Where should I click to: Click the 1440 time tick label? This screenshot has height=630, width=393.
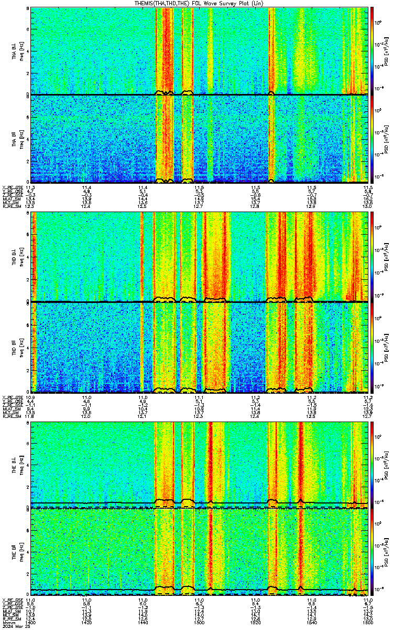(143, 623)
